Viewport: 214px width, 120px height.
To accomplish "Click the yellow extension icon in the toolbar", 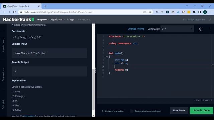I will point(189,12).
